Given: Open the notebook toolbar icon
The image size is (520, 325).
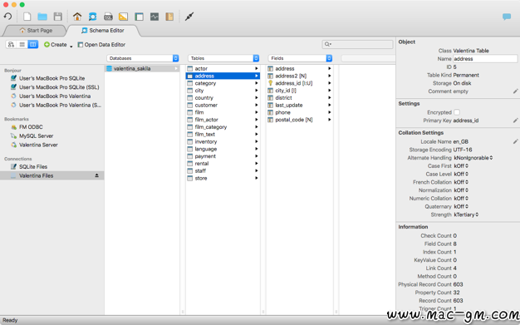Looking at the screenshot, I should (x=169, y=17).
